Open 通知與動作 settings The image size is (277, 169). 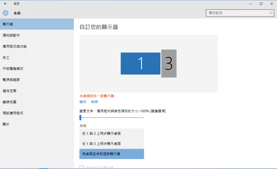tap(37, 35)
